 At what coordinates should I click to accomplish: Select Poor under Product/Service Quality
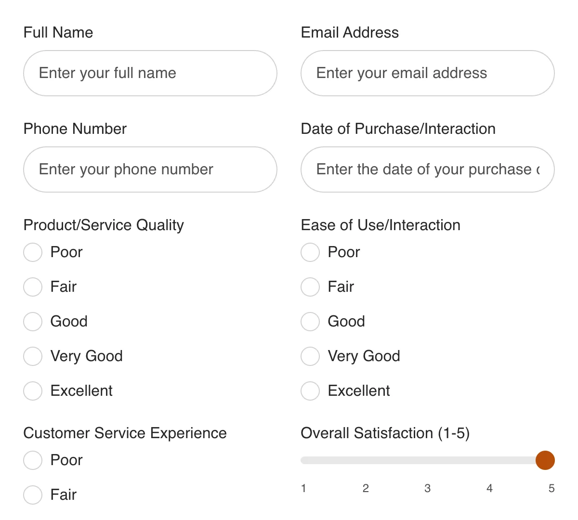(x=33, y=252)
